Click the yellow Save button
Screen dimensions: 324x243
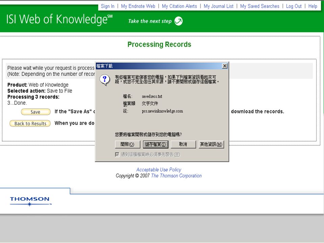(35, 112)
